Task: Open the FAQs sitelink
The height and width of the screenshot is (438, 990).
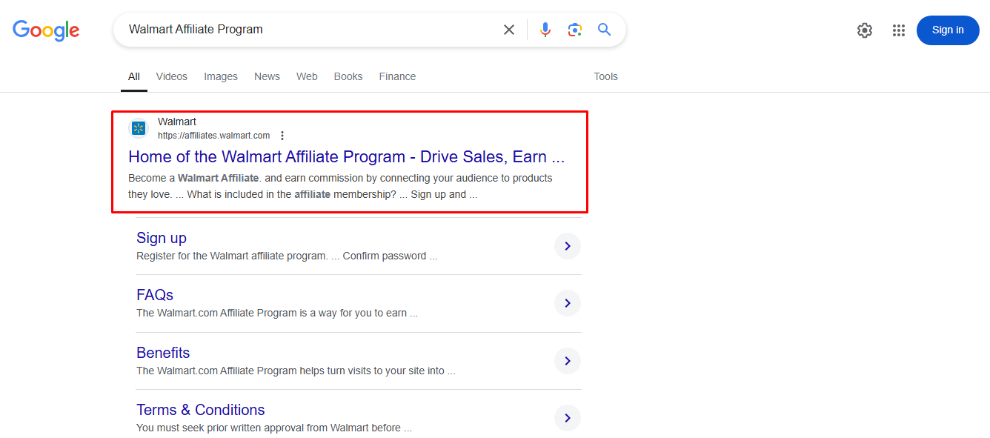Action: 155,295
